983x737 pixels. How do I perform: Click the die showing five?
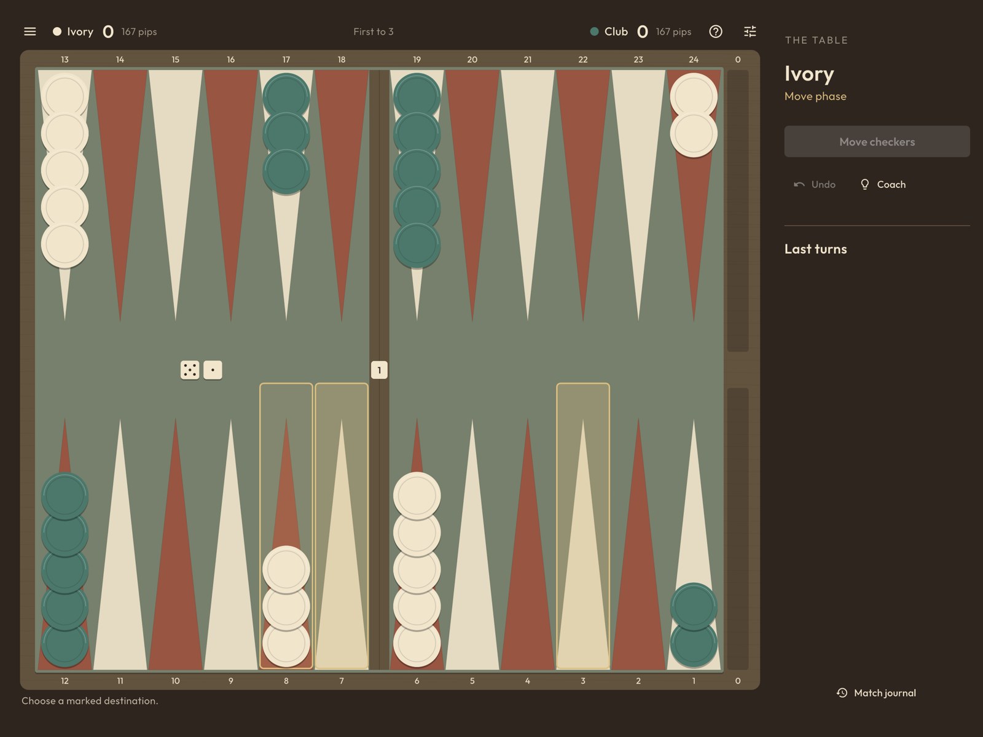[190, 370]
